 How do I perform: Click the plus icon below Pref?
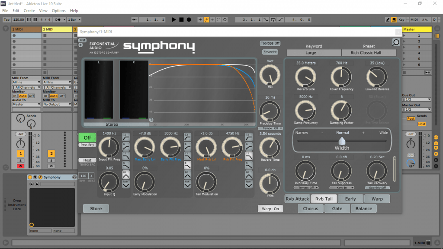(81, 45)
